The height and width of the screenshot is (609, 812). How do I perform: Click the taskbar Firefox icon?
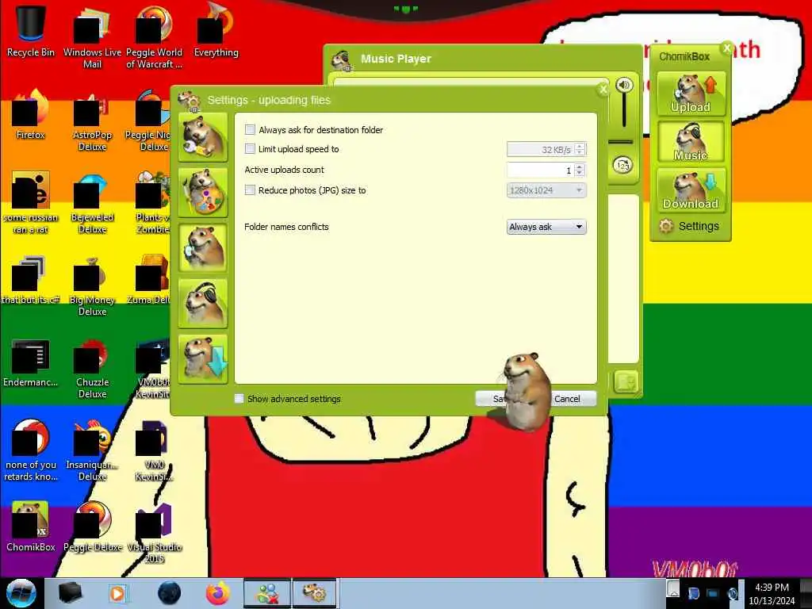(217, 593)
